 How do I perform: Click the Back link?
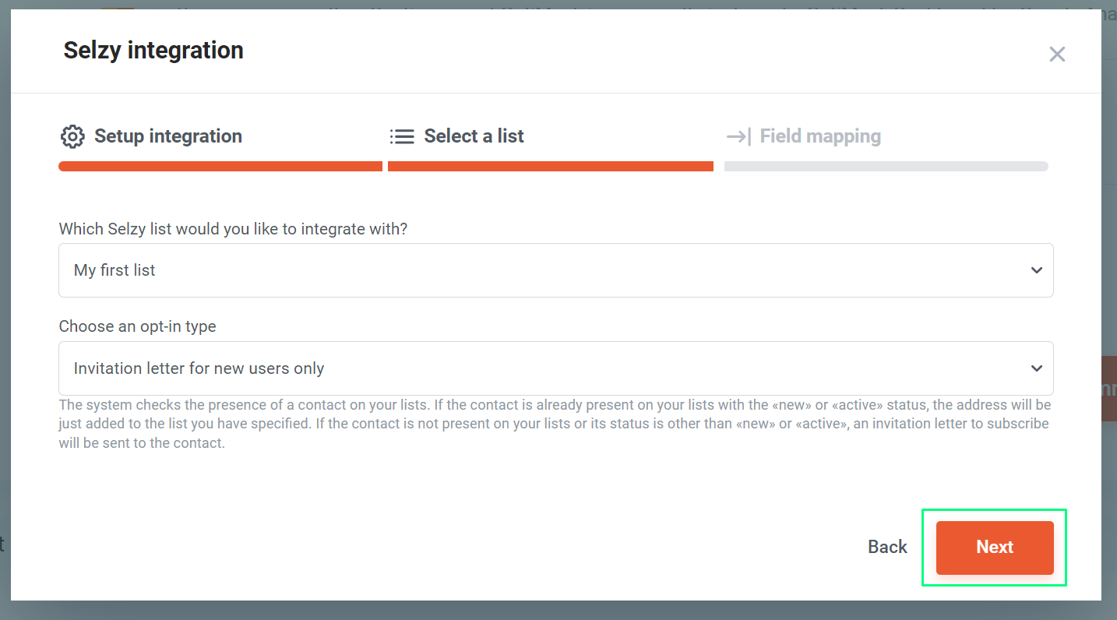887,548
